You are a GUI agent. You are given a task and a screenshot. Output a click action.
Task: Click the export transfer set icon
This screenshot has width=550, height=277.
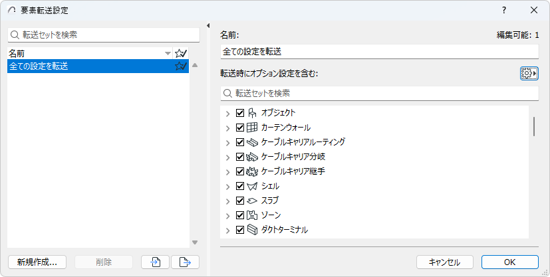tap(185, 262)
